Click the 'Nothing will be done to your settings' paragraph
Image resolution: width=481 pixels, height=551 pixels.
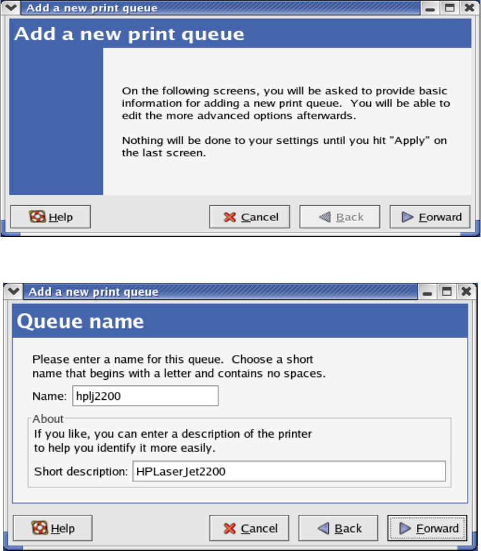(284, 147)
